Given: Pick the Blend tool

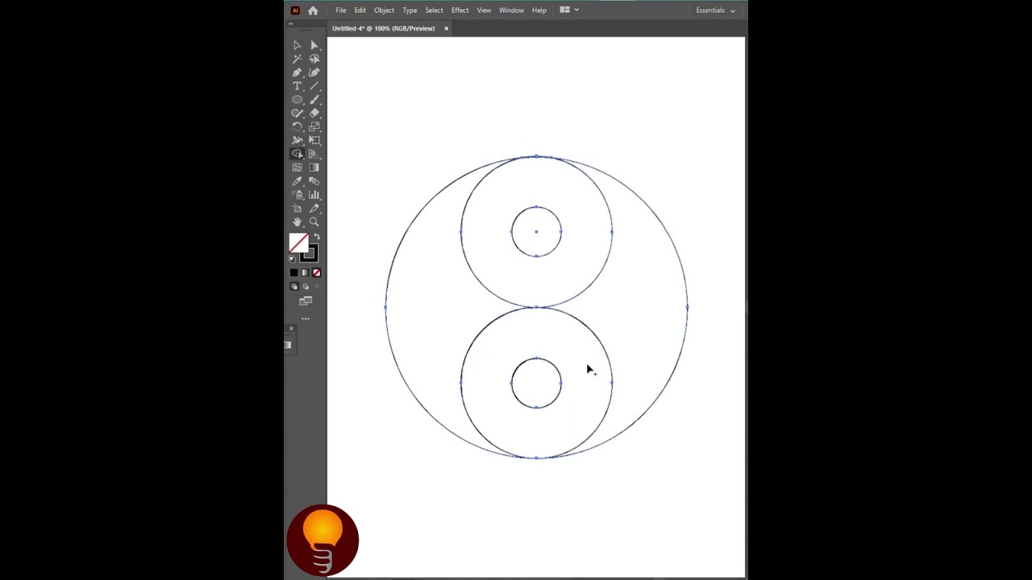Looking at the screenshot, I should (x=314, y=181).
